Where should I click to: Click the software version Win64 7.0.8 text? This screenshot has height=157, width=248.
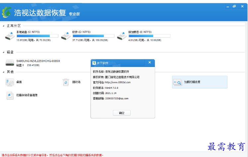tap(111, 88)
